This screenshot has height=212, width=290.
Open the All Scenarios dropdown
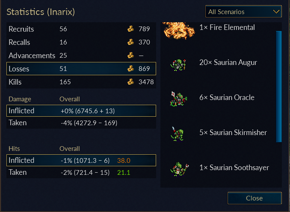pos(243,12)
